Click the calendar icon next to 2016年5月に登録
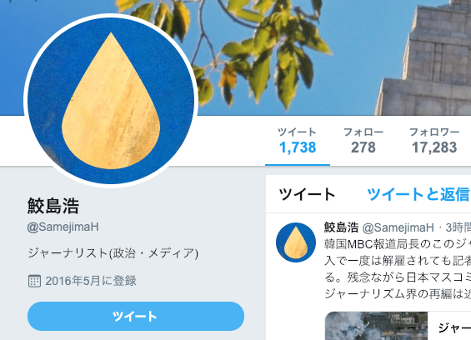 click(x=34, y=281)
